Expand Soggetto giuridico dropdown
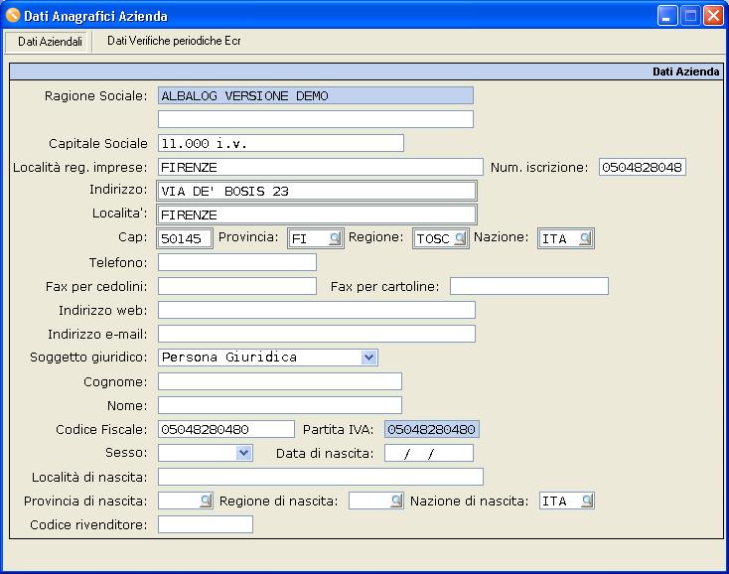This screenshot has height=574, width=729. tap(369, 358)
